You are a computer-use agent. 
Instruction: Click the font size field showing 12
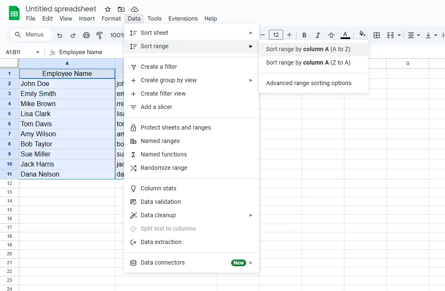(x=276, y=35)
